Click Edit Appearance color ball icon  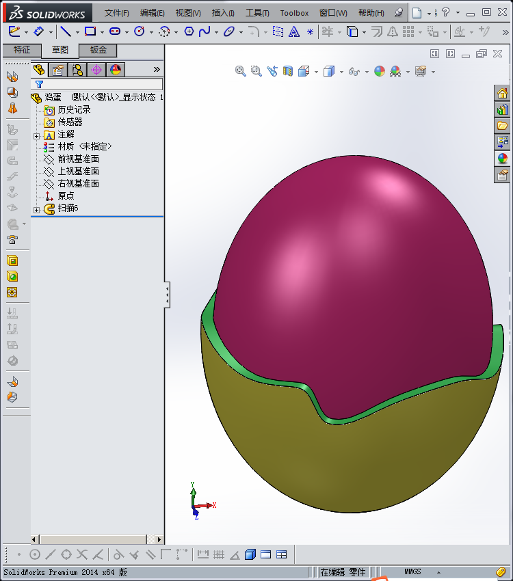coord(380,71)
